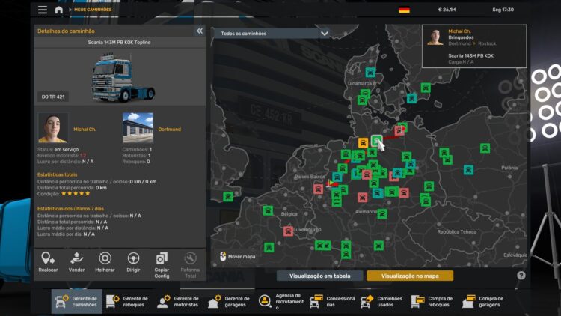Open Gerente de reboques tab

[127, 301]
